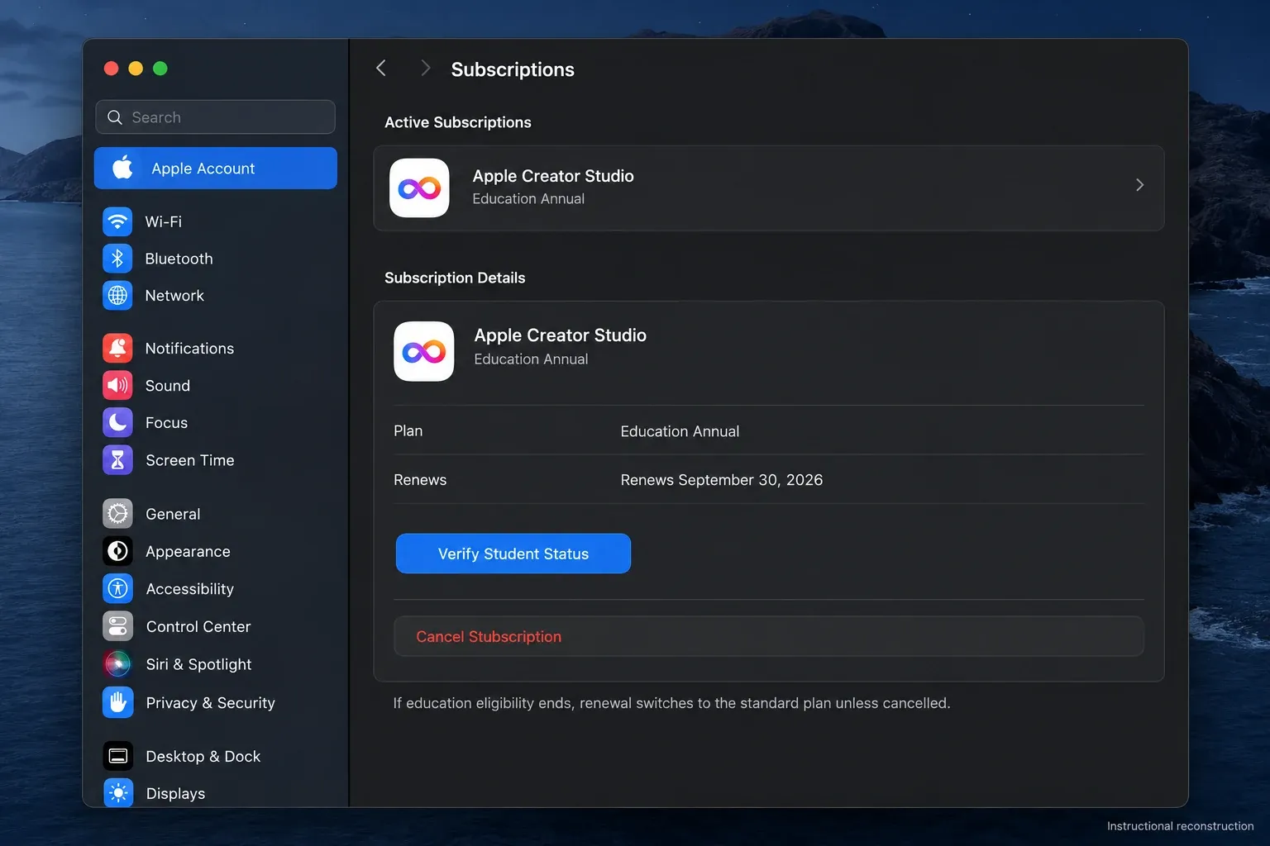Click the General gear icon

click(x=117, y=513)
